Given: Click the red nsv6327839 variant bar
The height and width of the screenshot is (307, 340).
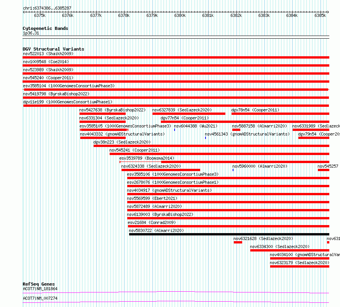Looking at the screenshot, I should point(189,114).
